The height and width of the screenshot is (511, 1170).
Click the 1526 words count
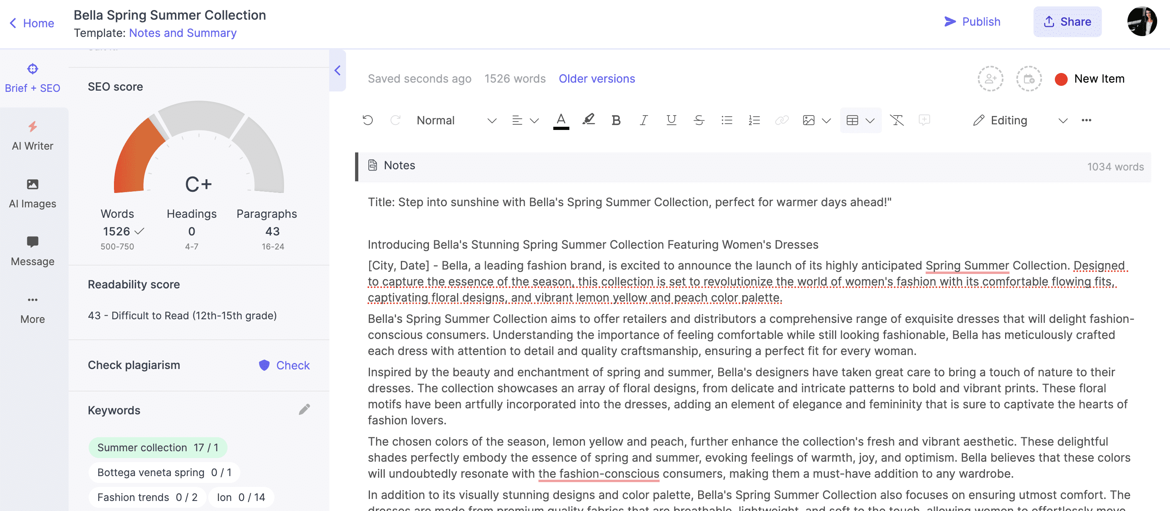(x=515, y=79)
